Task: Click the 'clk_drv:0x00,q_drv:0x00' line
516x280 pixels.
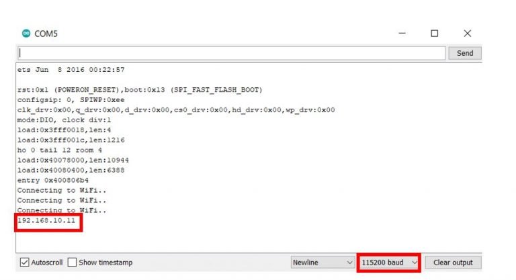Action: click(176, 110)
